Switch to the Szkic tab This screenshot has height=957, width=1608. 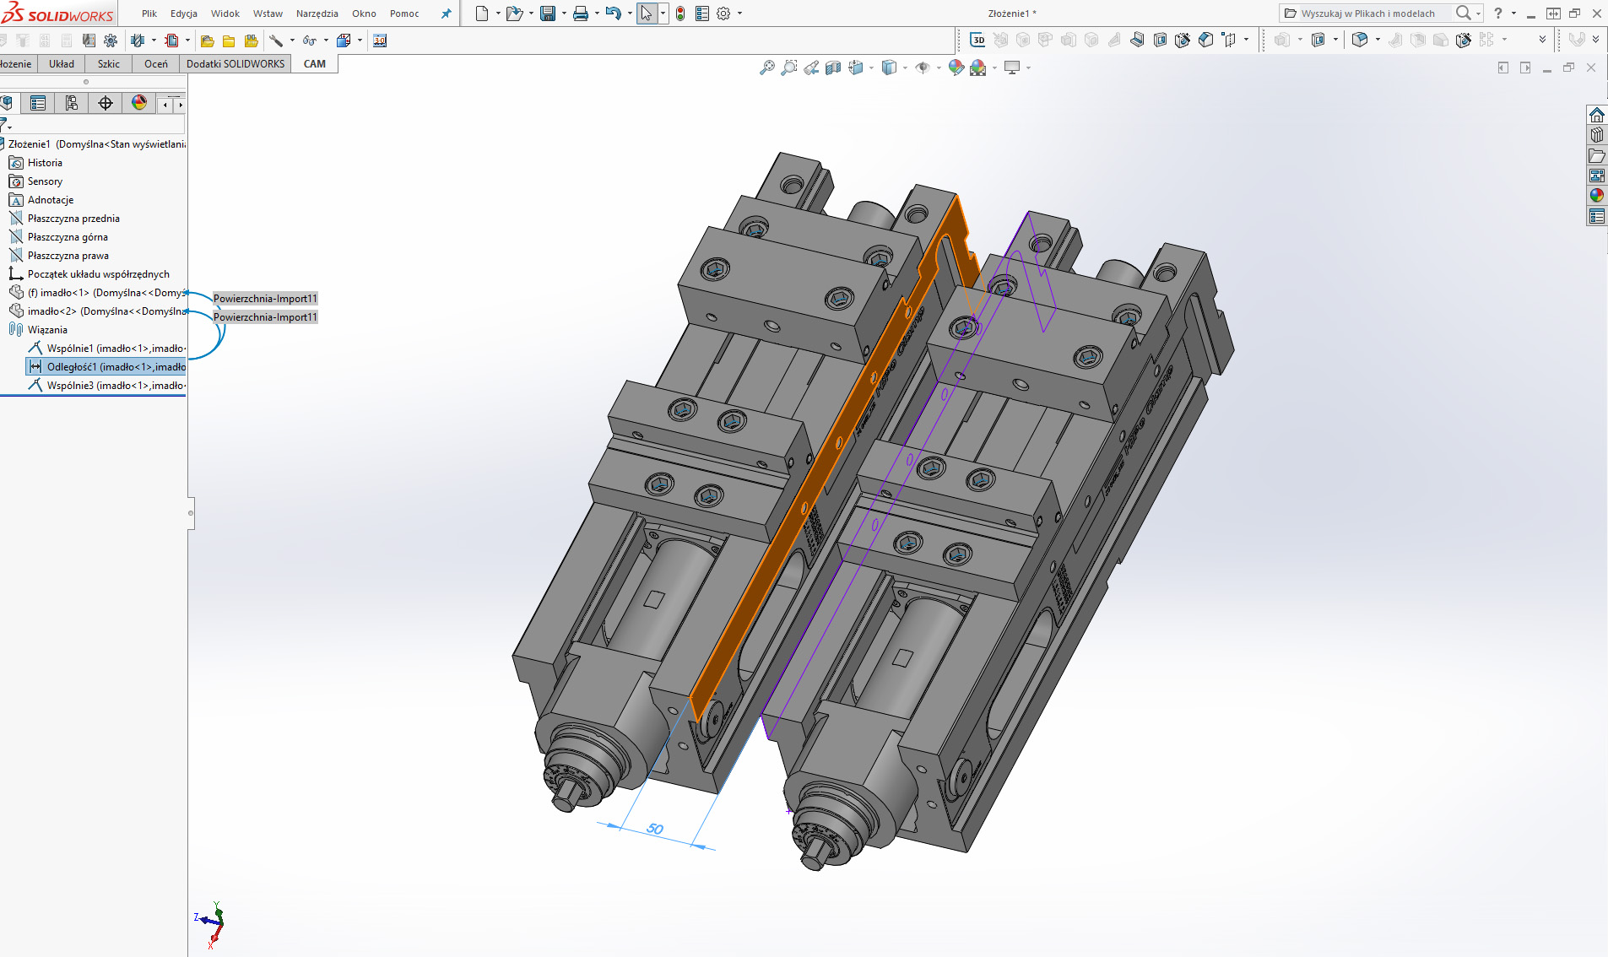[109, 64]
